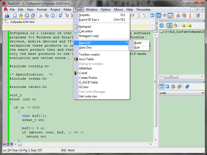
Task: Select the D:\ACA_DocFoler project tree item
Action: click(182, 32)
